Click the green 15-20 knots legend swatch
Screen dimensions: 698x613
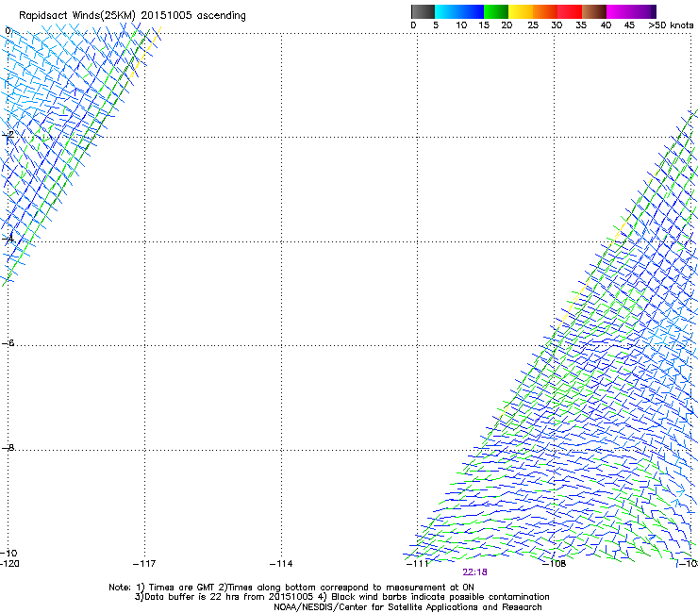pos(496,11)
